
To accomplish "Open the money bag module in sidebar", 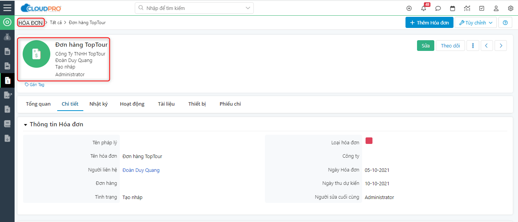I will point(7,37).
